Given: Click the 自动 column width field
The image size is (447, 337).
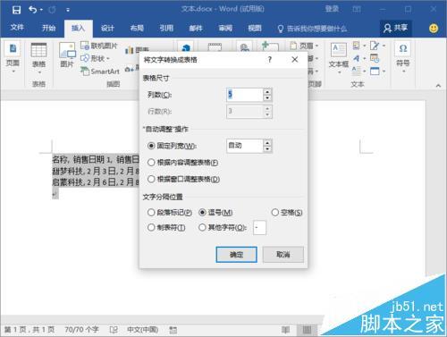Looking at the screenshot, I should [244, 146].
